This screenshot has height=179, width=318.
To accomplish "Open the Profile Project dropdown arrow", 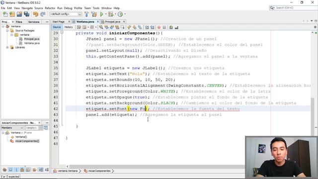I will [125, 14].
